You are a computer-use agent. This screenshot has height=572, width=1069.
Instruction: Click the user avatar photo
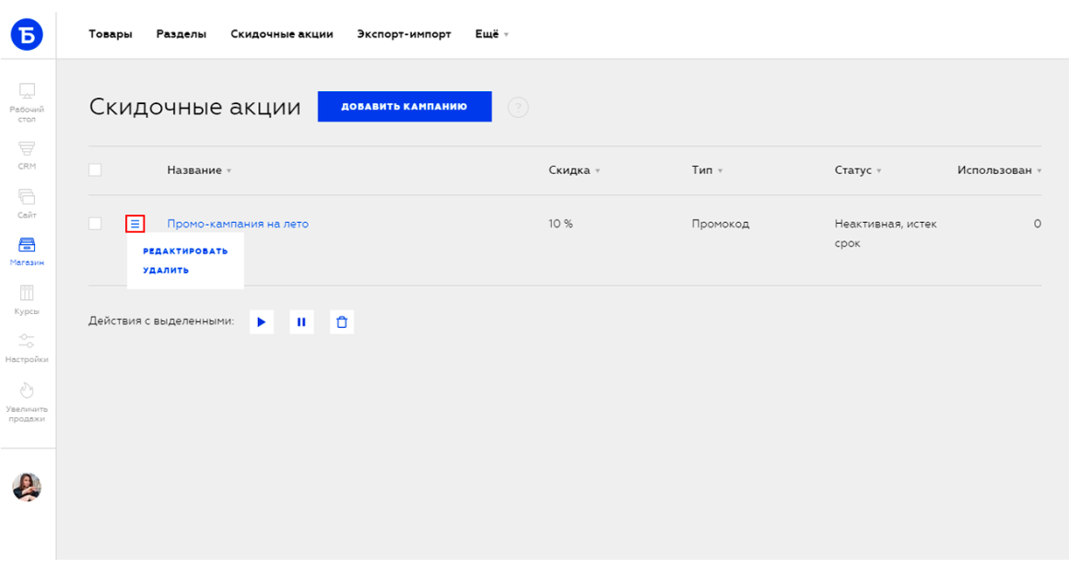[x=27, y=486]
